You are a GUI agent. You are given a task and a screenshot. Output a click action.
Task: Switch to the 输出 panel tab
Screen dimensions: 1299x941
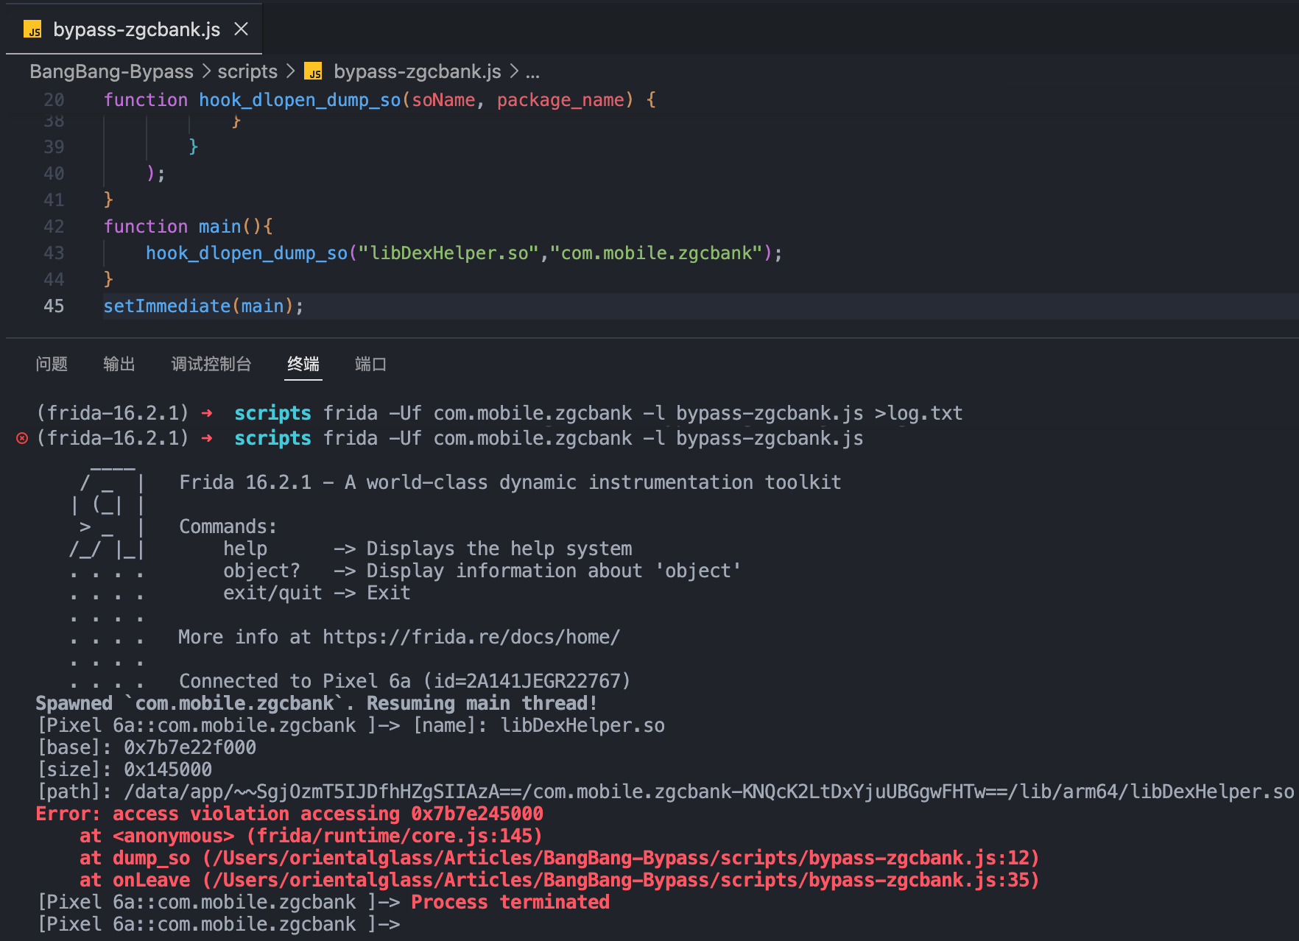pyautogui.click(x=119, y=364)
